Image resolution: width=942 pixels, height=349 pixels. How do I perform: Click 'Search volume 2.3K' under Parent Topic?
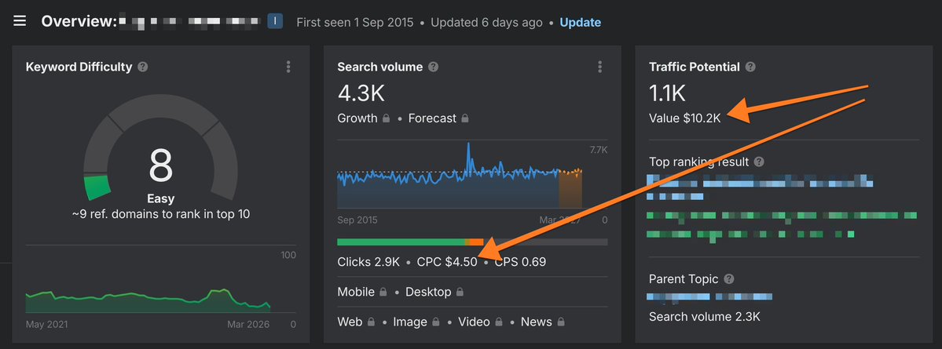click(x=705, y=317)
